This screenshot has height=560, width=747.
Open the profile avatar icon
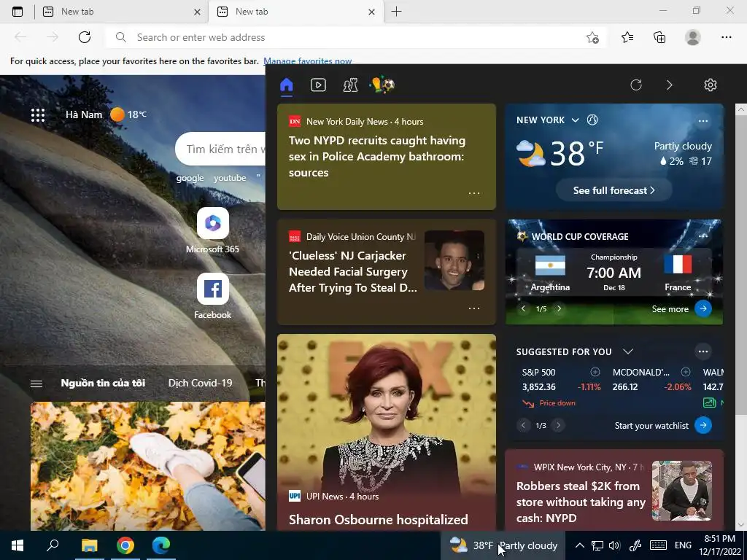point(693,37)
